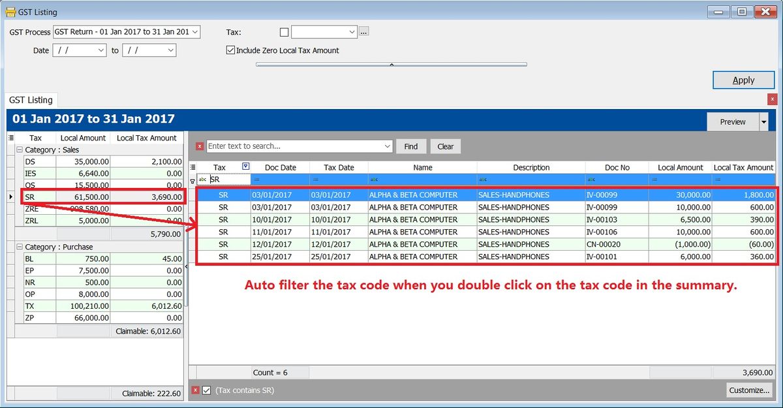Close the GST Listing tab with red X
Viewport: 783px width, 408px height.
coord(772,99)
